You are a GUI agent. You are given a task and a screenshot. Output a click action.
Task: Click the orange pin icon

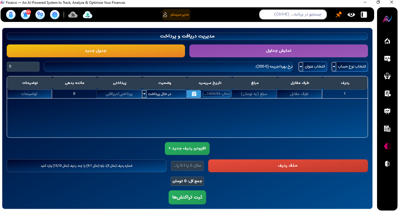339,15
